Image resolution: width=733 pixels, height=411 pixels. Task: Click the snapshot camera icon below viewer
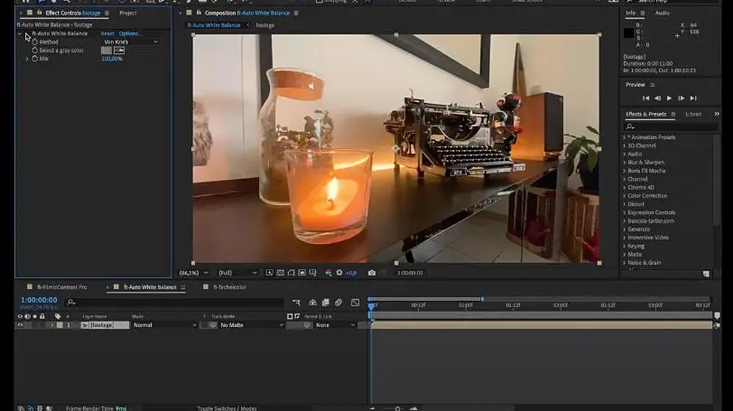(372, 273)
